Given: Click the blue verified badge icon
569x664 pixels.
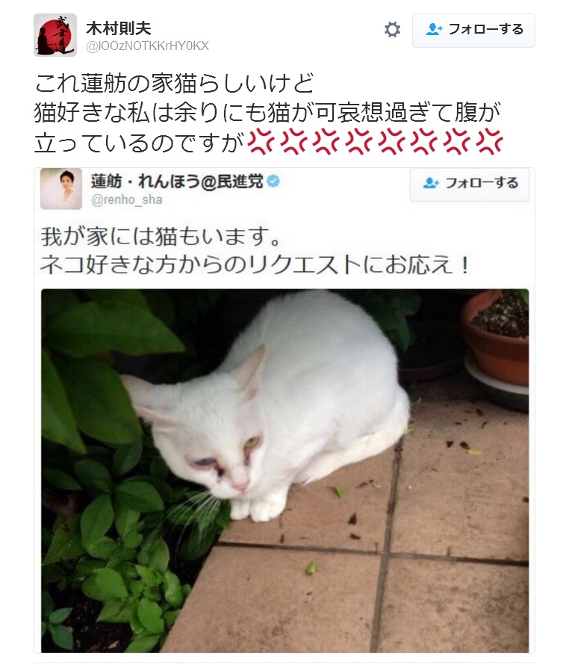Looking at the screenshot, I should (x=273, y=181).
